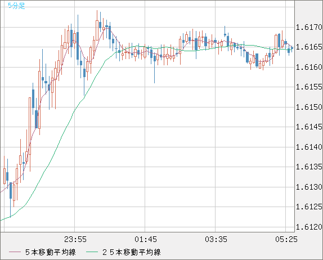Screen dimensions: 323x260
Task: Click the 1.6160 price axis label
Action: point(309,67)
